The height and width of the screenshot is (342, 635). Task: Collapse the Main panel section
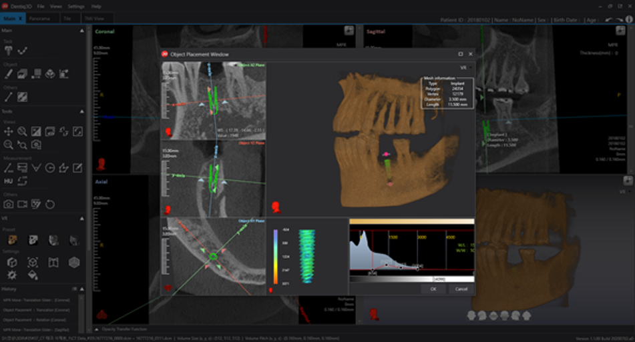(81, 31)
